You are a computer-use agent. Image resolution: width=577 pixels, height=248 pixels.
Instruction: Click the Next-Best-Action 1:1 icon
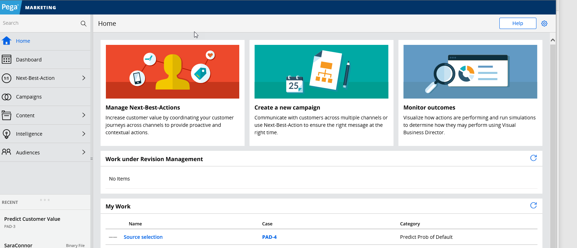6,78
